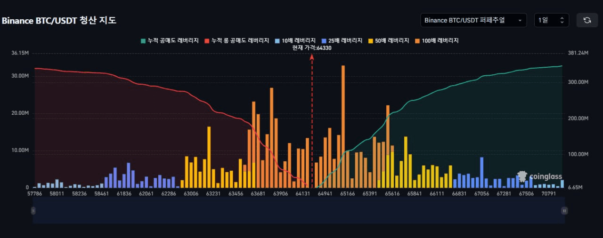Toggle the 누적 롱 공매도 레버리지 legend series
The width and height of the screenshot is (603, 238).
(x=237, y=41)
